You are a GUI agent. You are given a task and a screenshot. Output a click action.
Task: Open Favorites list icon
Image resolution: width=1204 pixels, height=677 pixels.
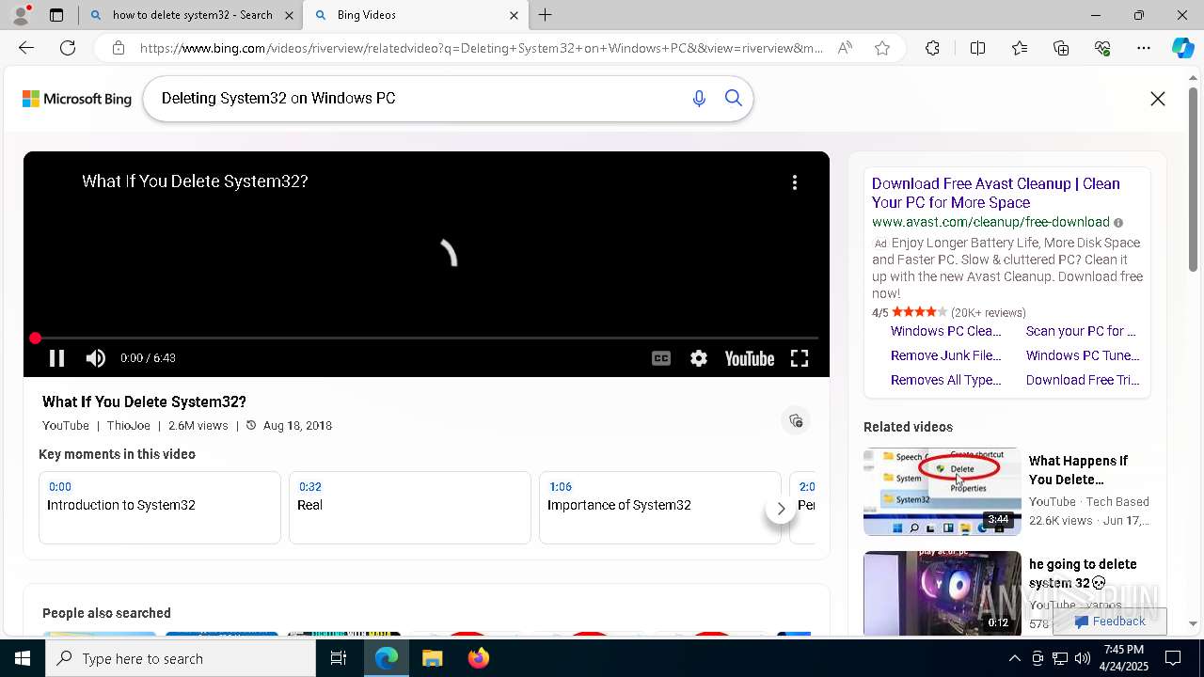pyautogui.click(x=1020, y=48)
